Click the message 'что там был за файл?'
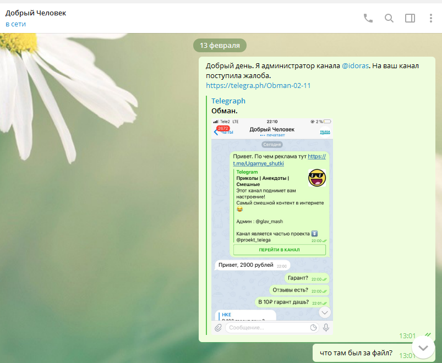This screenshot has width=442, height=363. pyautogui.click(x=356, y=353)
